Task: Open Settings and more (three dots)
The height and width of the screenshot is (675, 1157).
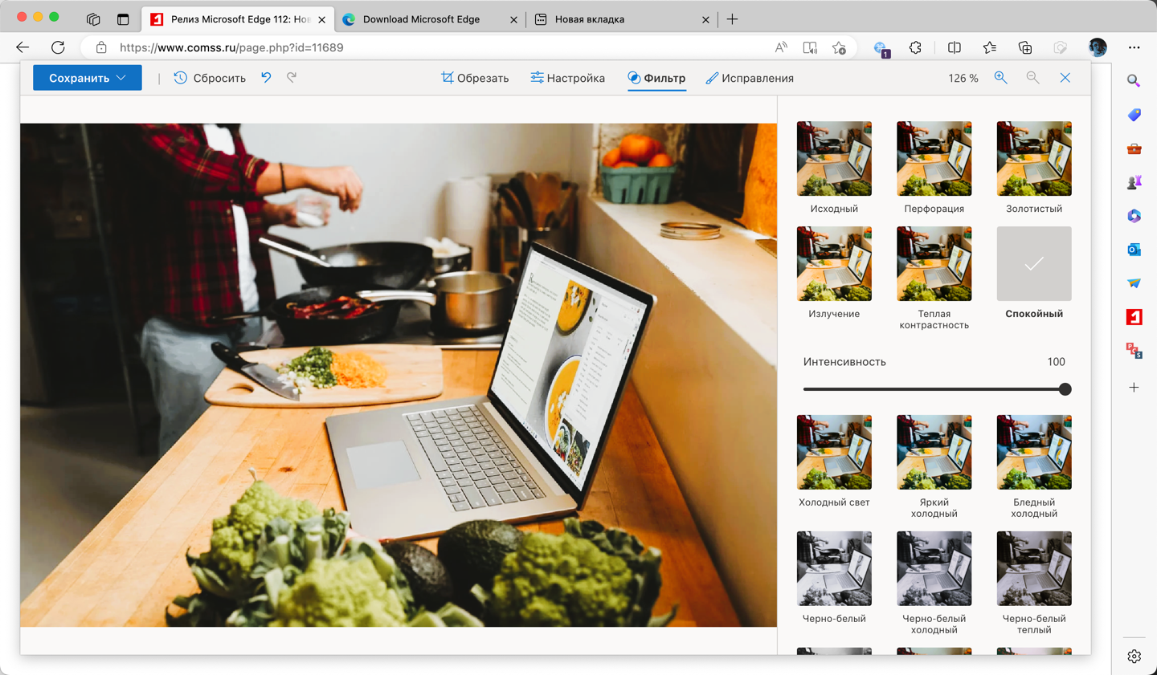Action: pos(1134,47)
